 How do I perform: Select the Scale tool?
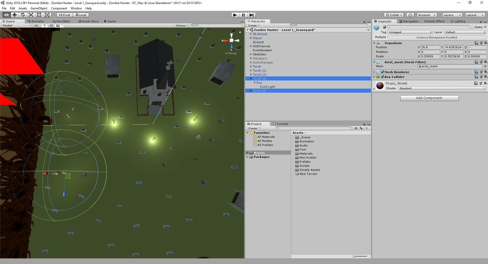31,15
